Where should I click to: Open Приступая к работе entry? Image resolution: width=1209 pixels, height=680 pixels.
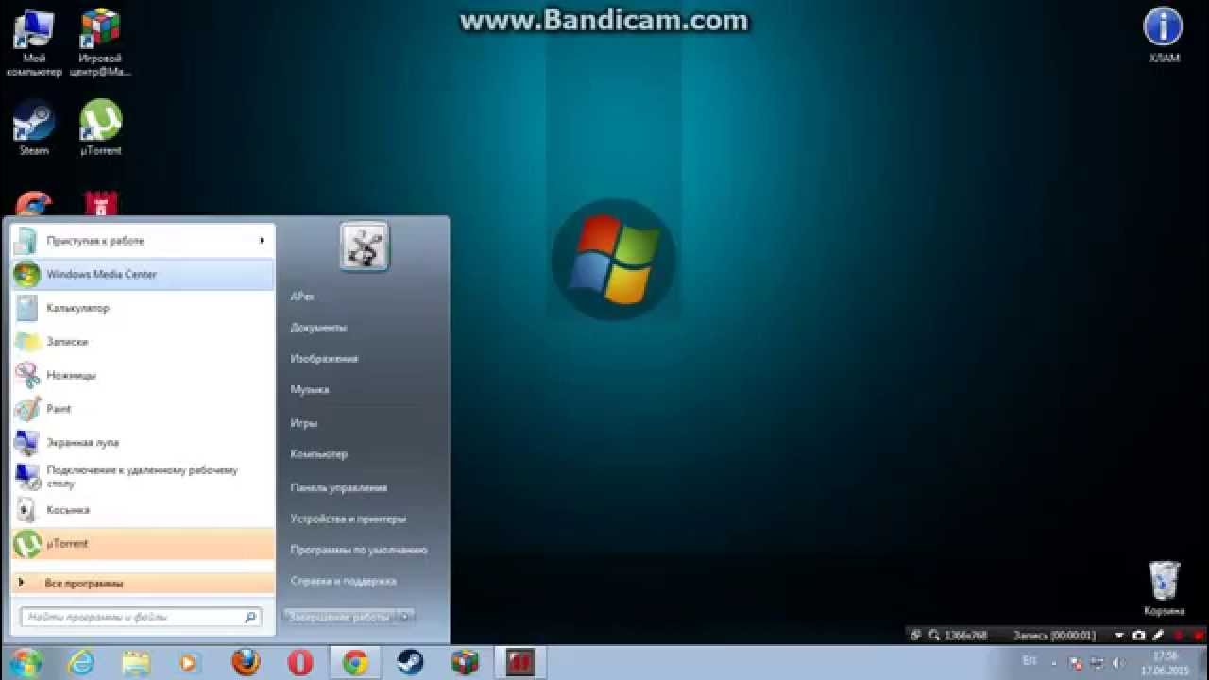tap(143, 241)
